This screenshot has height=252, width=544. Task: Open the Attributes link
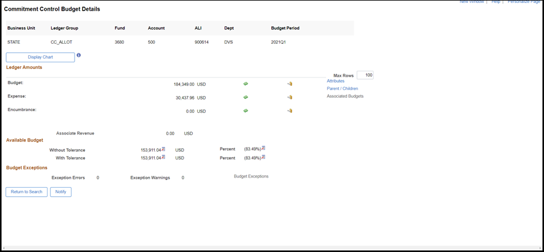click(335, 81)
